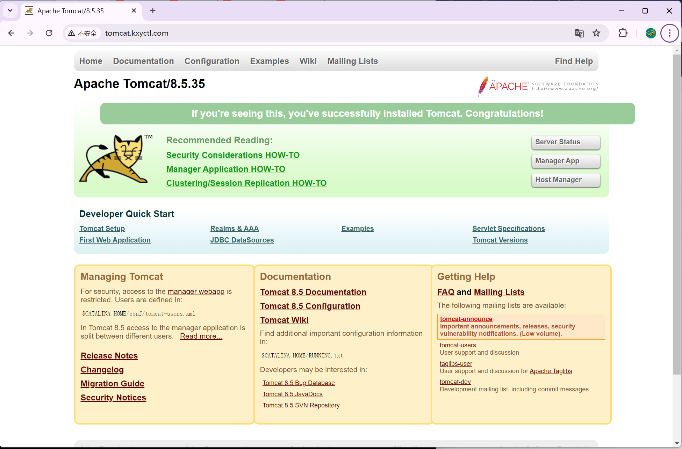Open Configuration in the navigation bar
Screen dimensions: 682x449
click(212, 61)
